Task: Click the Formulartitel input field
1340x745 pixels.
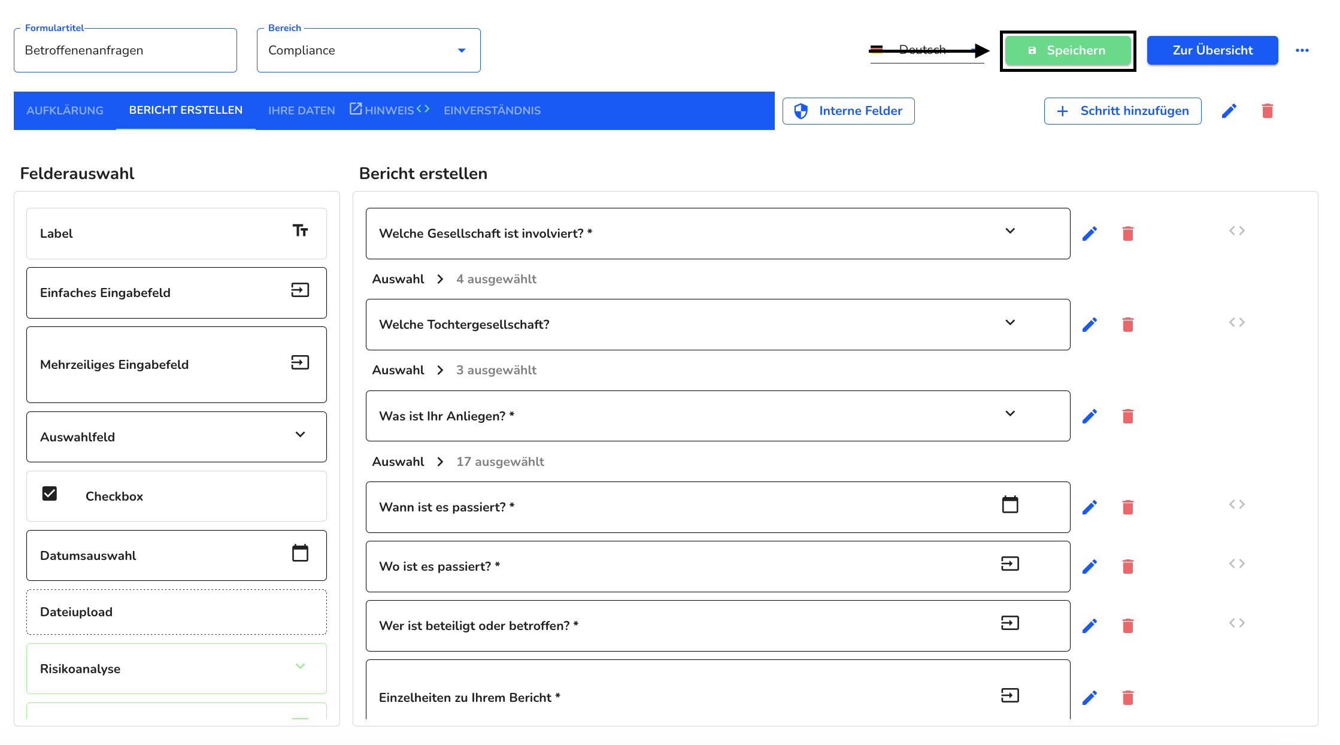Action: coord(125,50)
